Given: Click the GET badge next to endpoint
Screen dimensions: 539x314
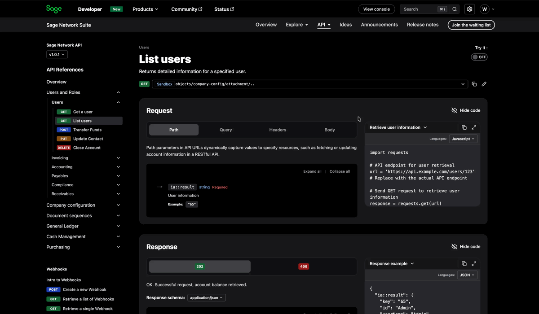Looking at the screenshot, I should point(144,84).
